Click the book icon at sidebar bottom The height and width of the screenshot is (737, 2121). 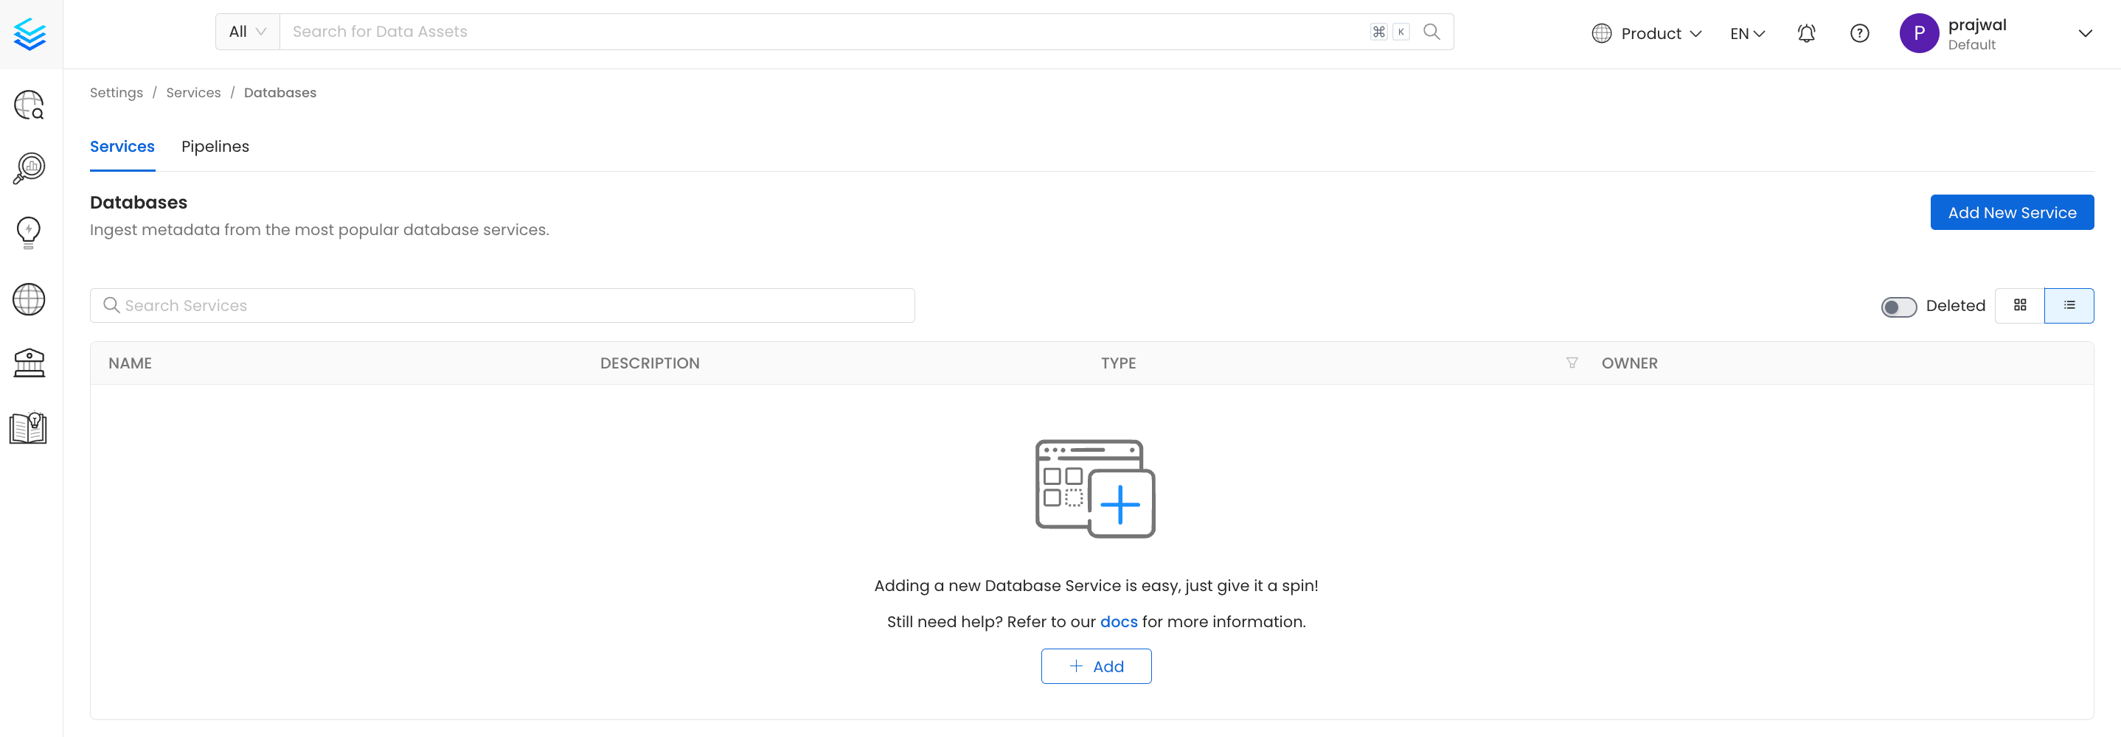pyautogui.click(x=29, y=427)
